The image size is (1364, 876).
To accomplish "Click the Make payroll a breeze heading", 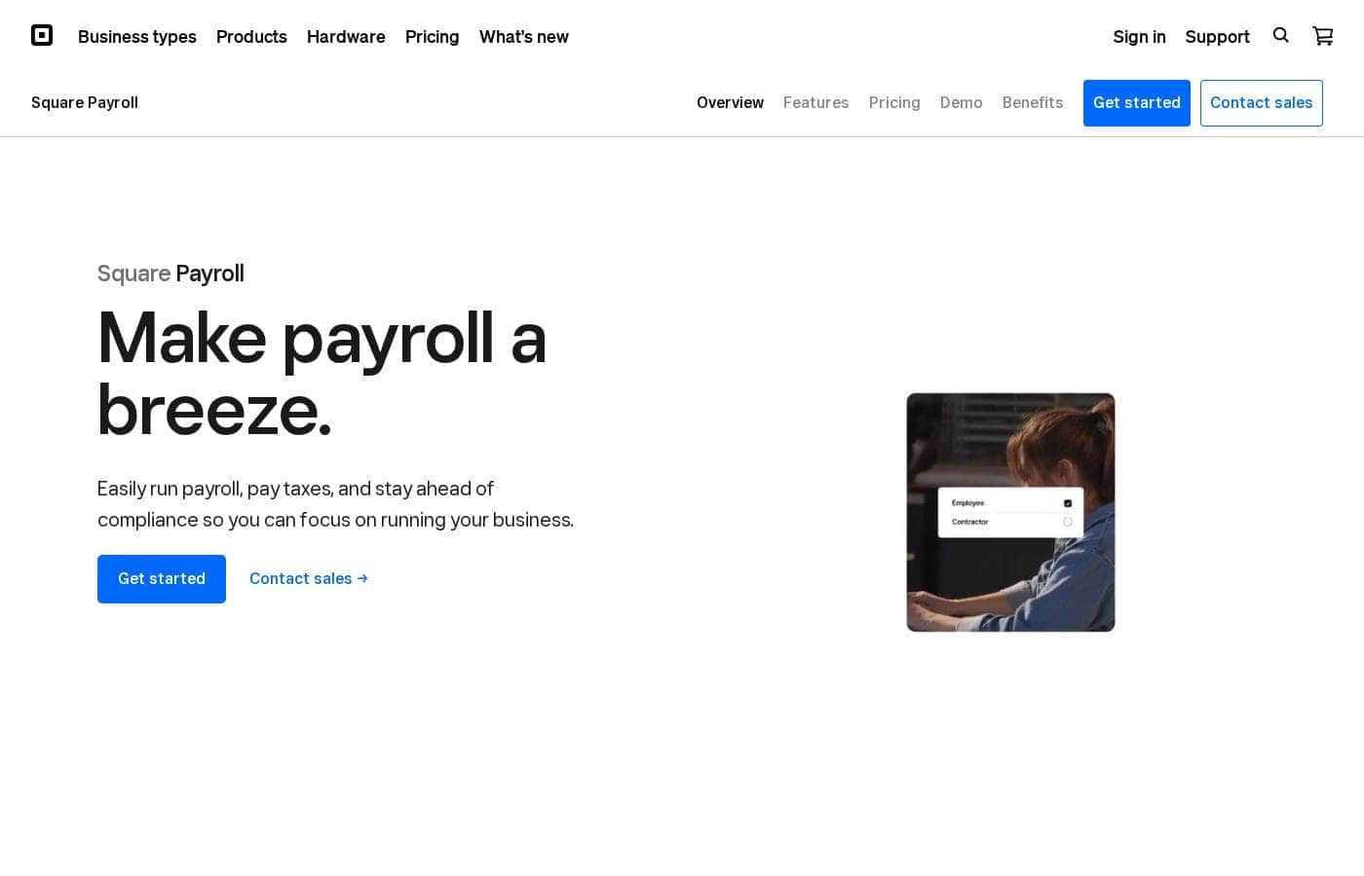I will (322, 374).
